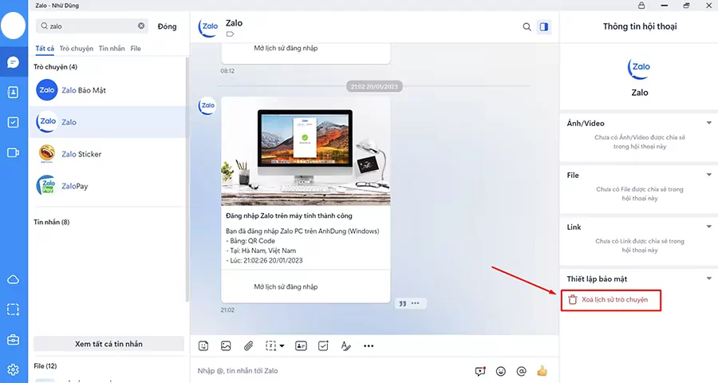Click the Zalo avatar in chat header
The height and width of the screenshot is (383, 718).
pyautogui.click(x=208, y=26)
